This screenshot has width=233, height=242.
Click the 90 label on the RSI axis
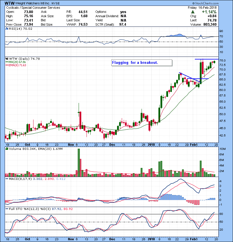pyautogui.click(x=221, y=31)
